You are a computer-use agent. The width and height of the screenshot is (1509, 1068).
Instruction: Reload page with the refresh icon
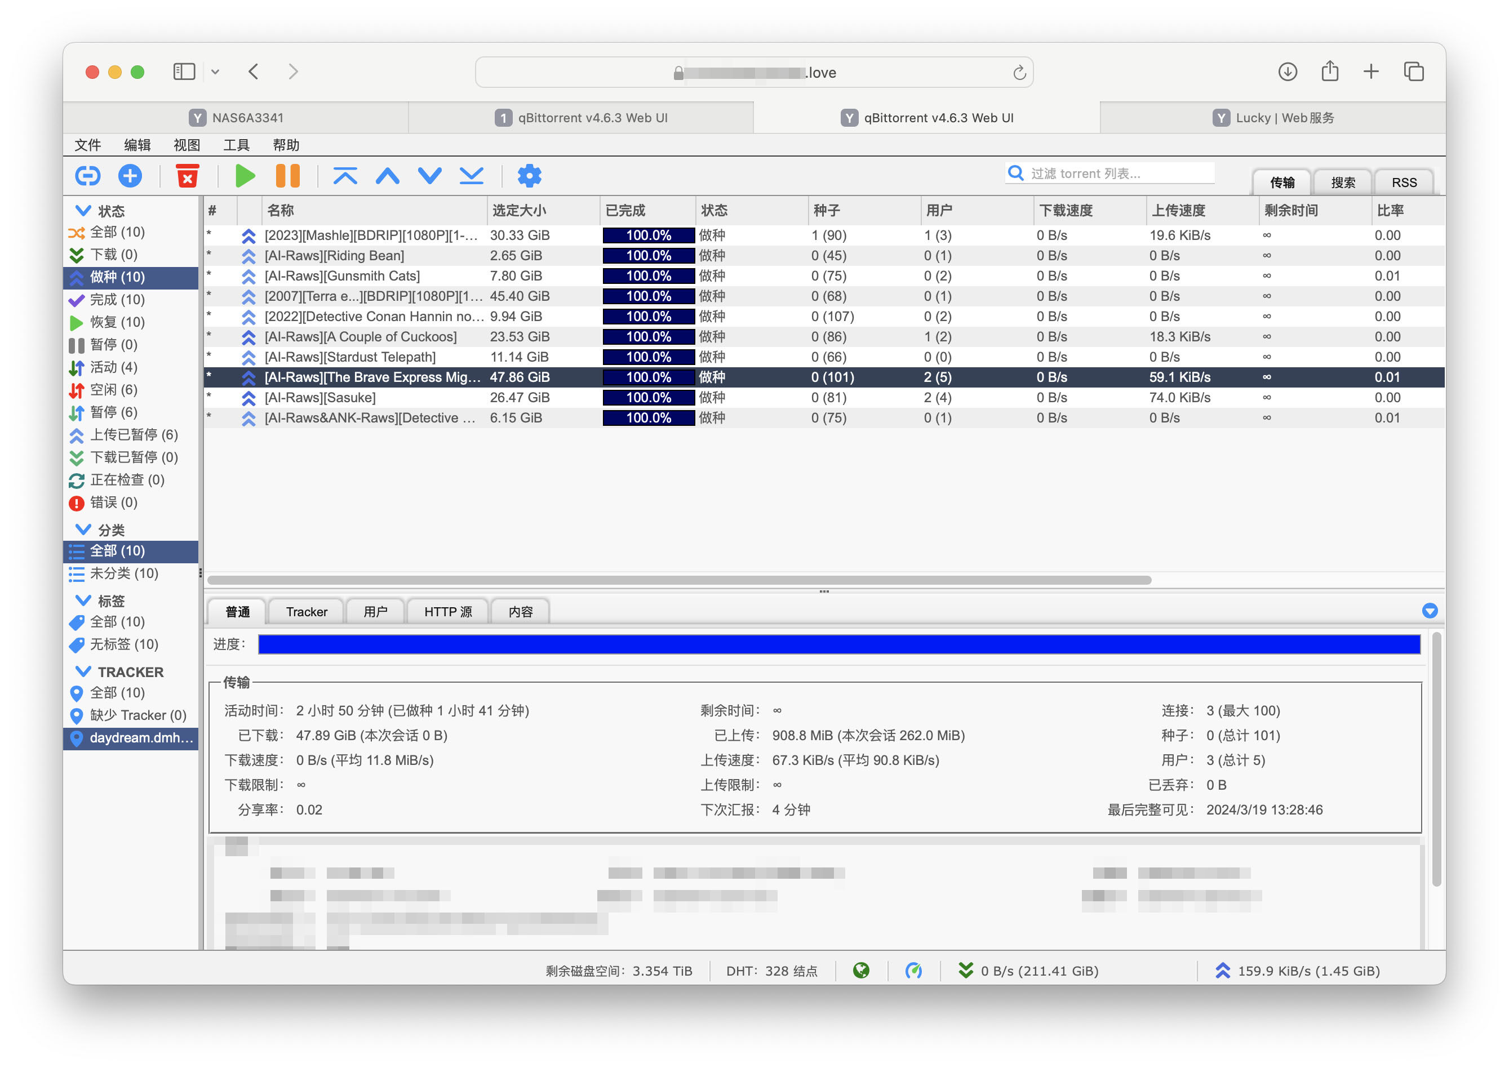1019,72
